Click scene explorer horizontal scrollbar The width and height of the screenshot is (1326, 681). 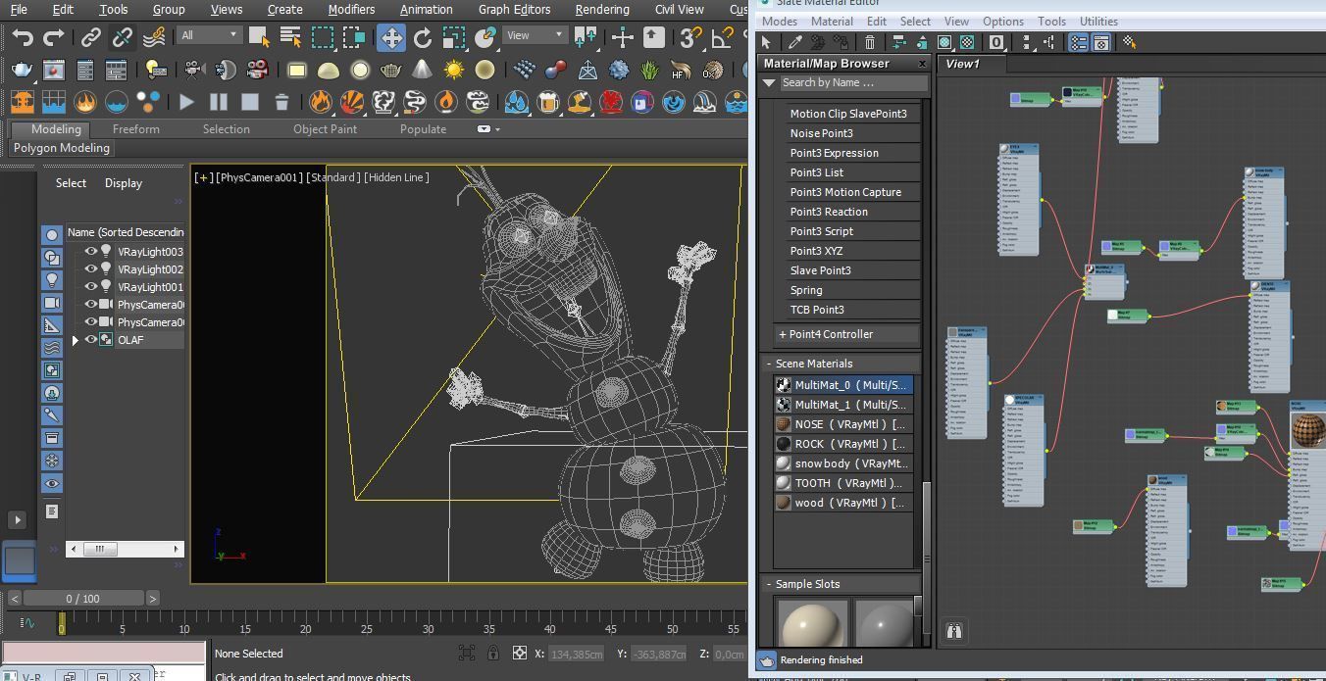pos(125,549)
